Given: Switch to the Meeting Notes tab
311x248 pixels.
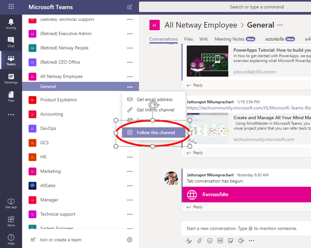Looking at the screenshot, I should (x=229, y=39).
